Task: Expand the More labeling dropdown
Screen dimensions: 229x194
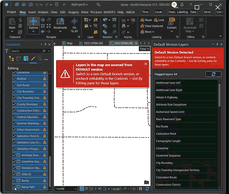Action: [149, 32]
